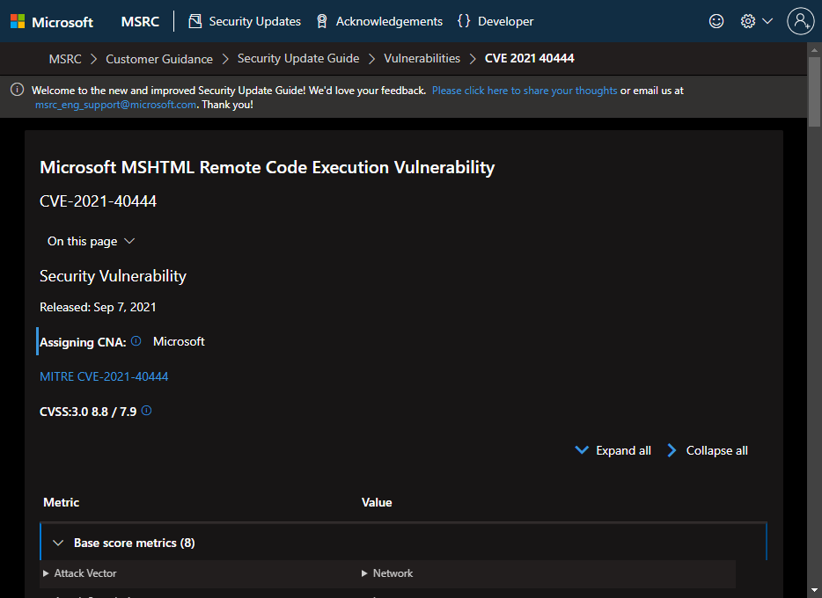Collapse the Base score metrics section
The image size is (822, 598).
pyautogui.click(x=58, y=543)
